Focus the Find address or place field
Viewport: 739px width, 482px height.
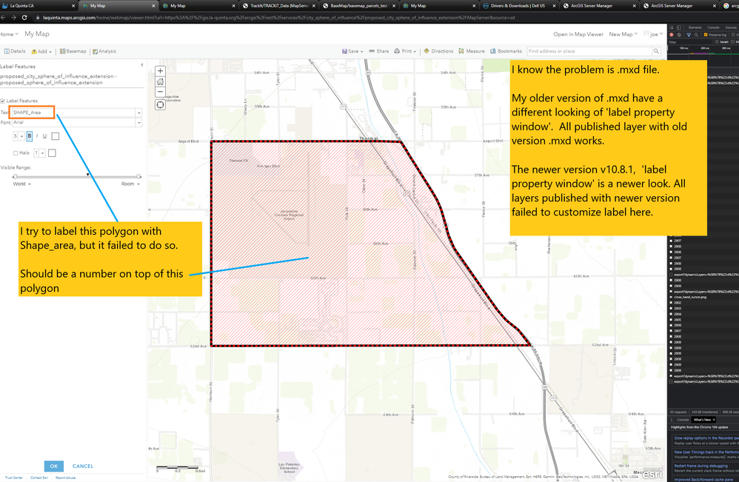click(x=589, y=51)
